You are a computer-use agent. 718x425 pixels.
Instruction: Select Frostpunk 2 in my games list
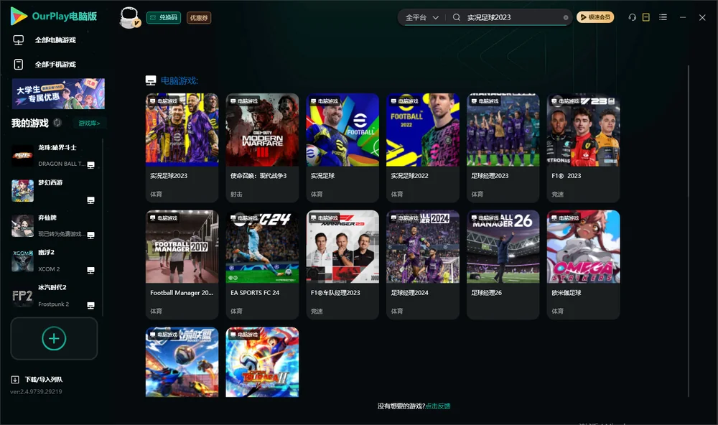[x=53, y=296]
